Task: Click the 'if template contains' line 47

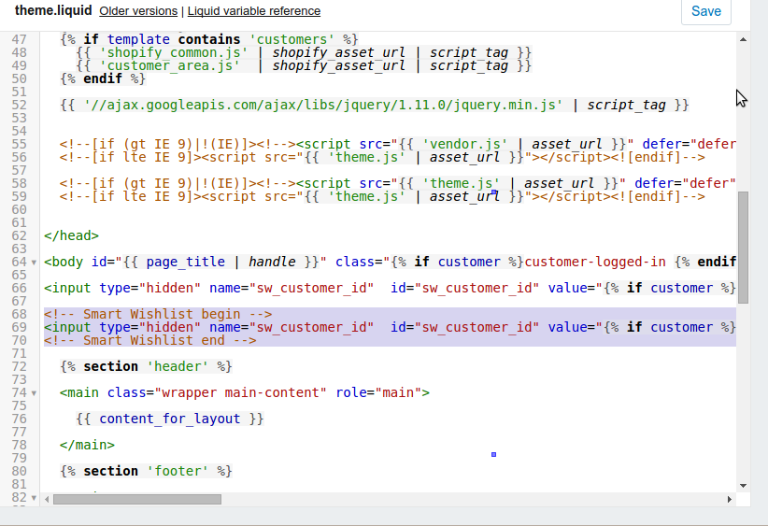Action: pyautogui.click(x=208, y=39)
